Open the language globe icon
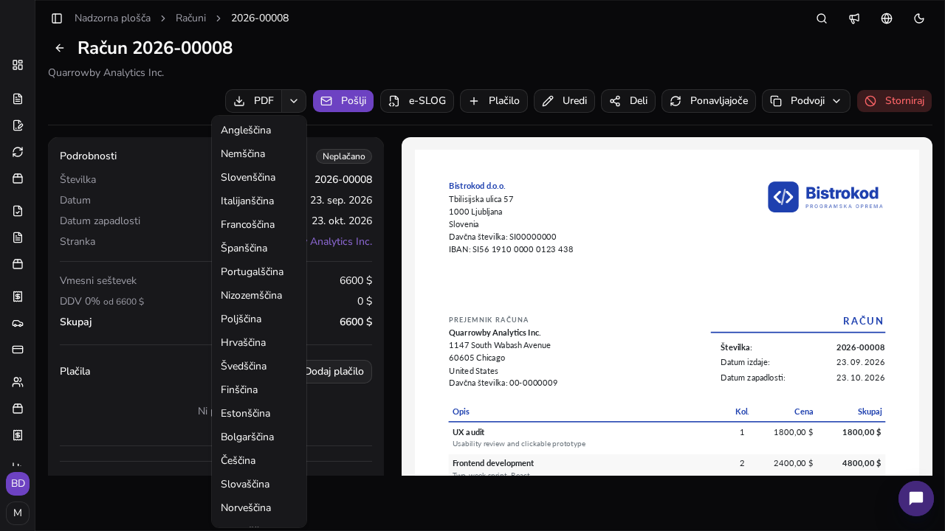 (x=887, y=18)
